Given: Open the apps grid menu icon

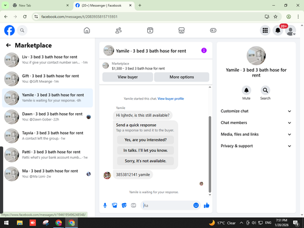Looking at the screenshot, I should tap(265, 30).
